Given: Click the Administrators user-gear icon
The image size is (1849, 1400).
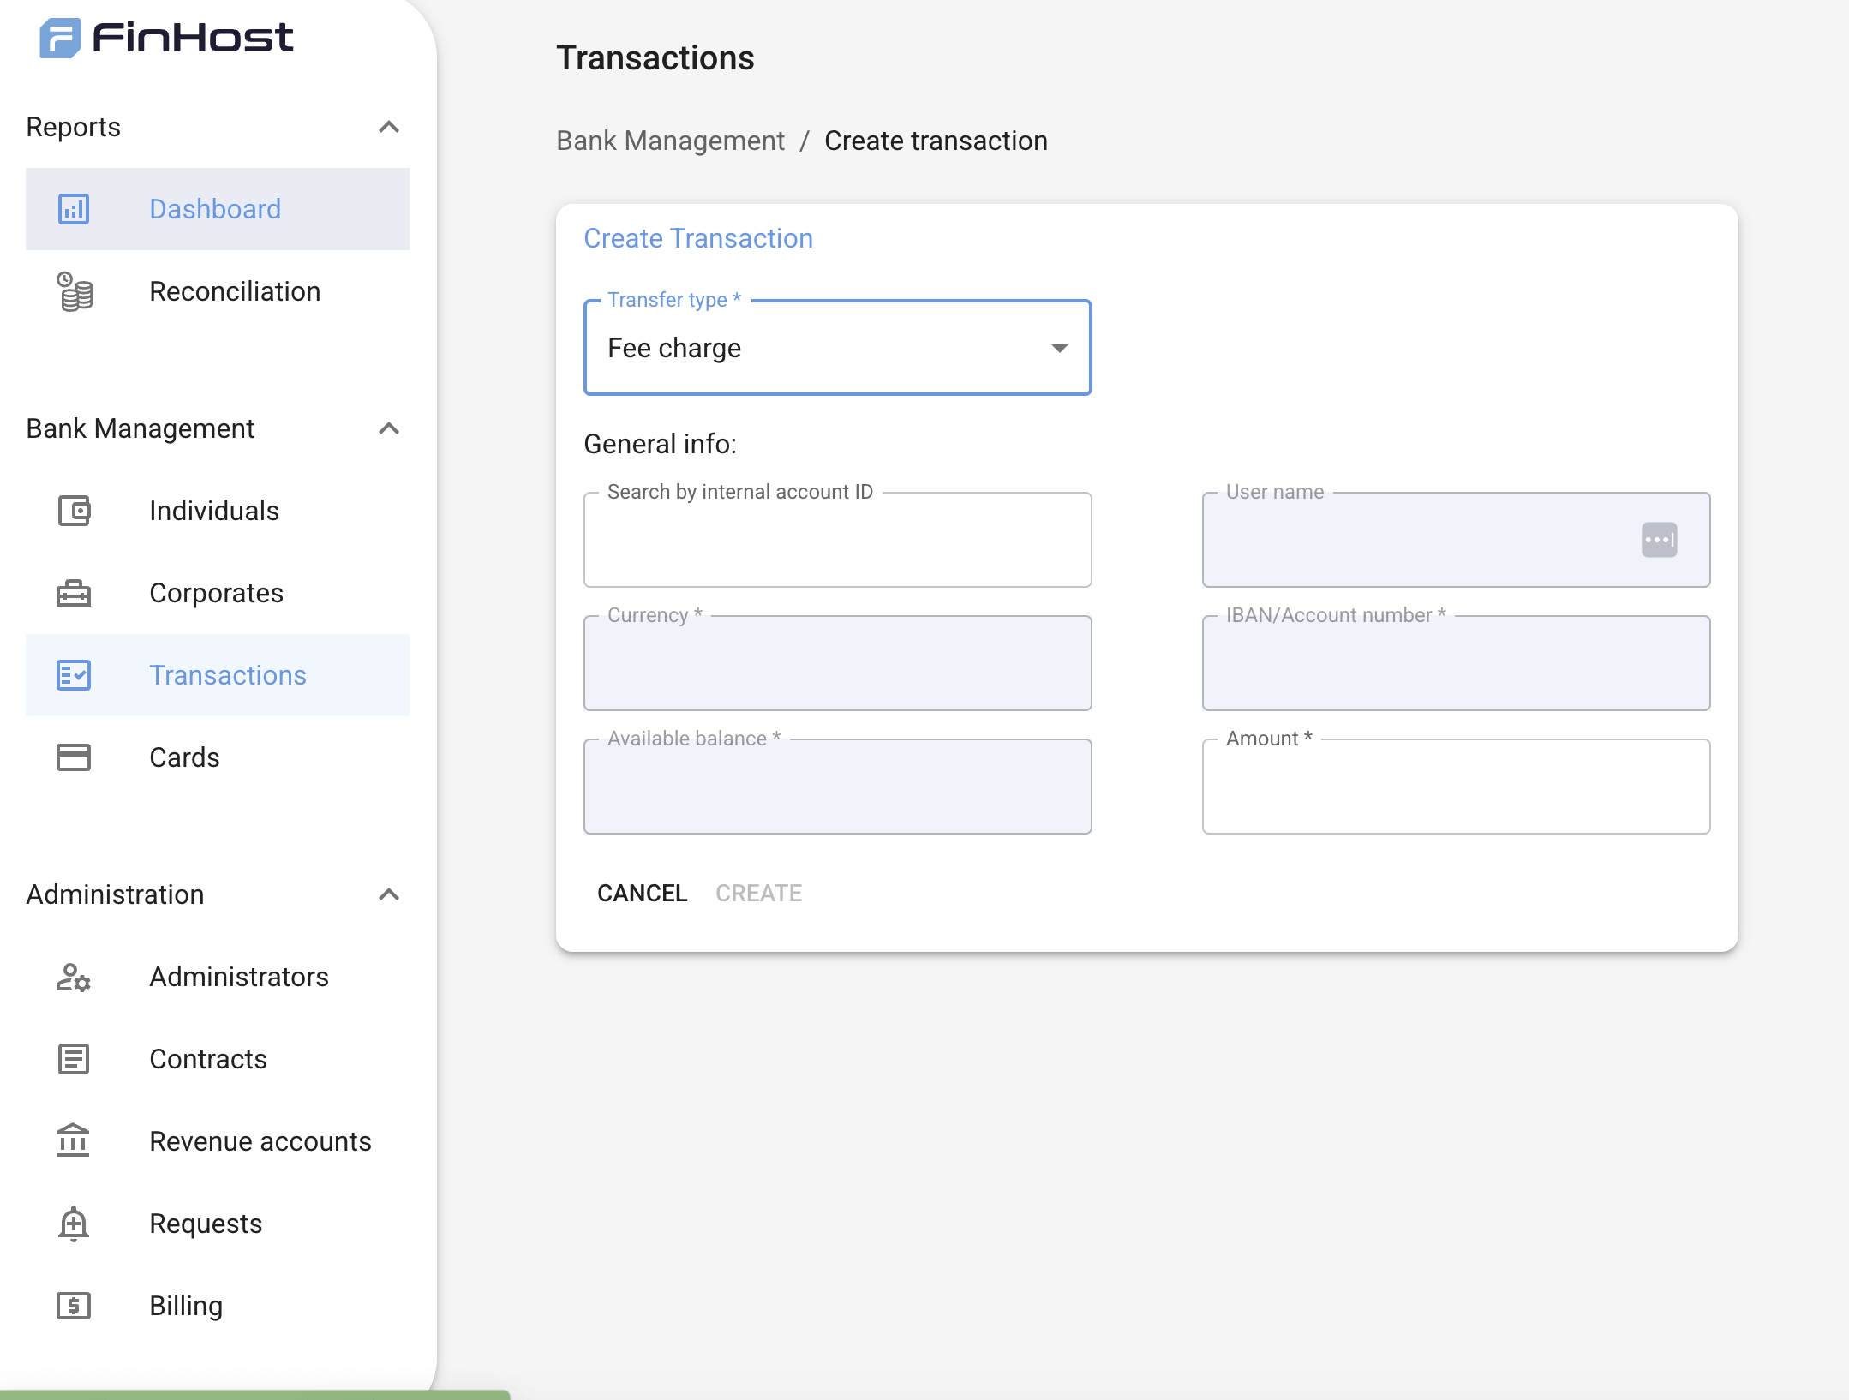Looking at the screenshot, I should [72, 978].
